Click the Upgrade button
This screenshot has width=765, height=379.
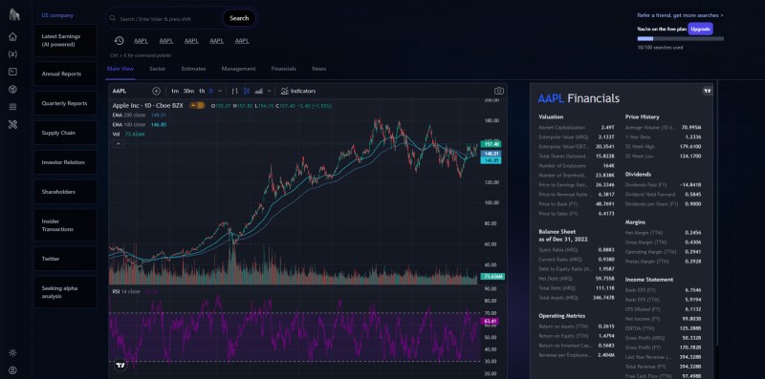tap(700, 30)
